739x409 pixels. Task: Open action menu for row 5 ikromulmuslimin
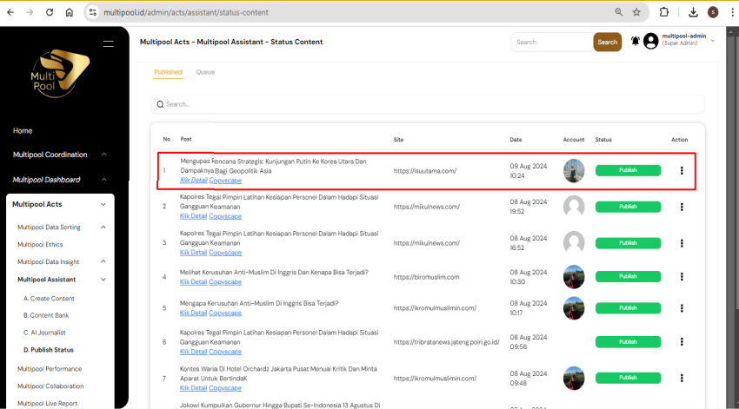click(x=682, y=308)
